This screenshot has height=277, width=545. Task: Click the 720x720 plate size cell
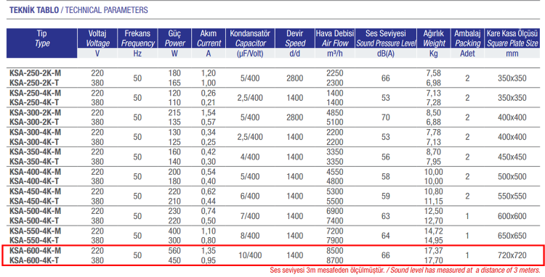(512, 255)
